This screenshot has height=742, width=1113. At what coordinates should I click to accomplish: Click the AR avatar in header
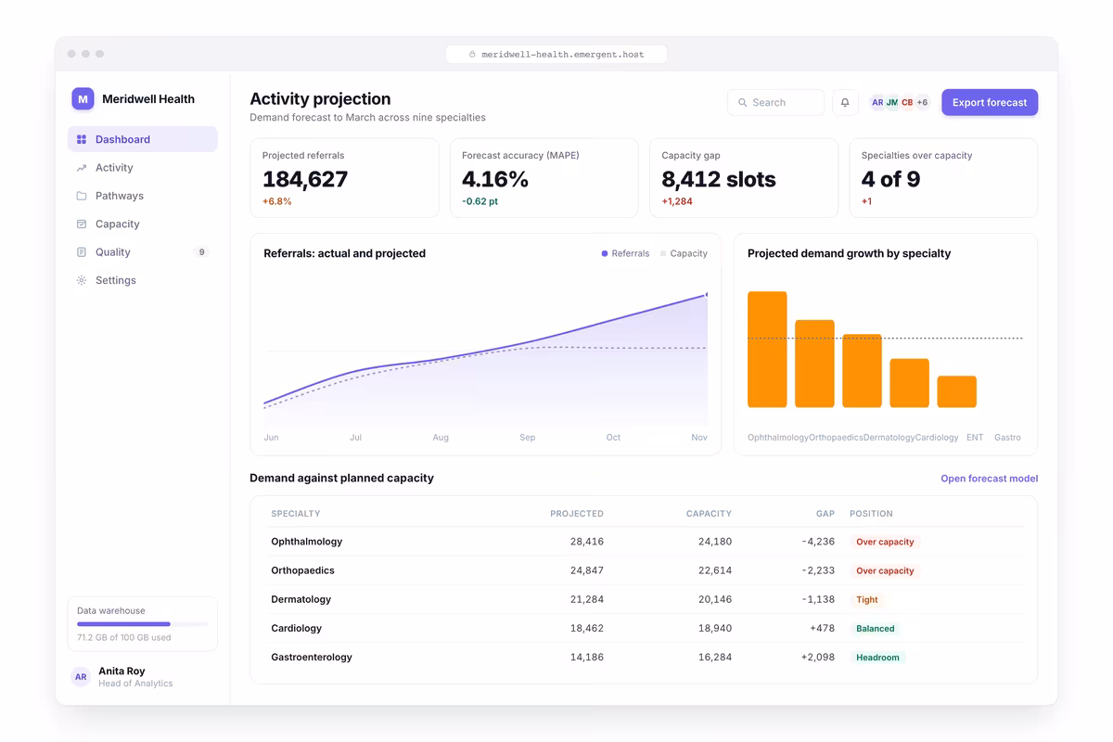click(x=877, y=103)
